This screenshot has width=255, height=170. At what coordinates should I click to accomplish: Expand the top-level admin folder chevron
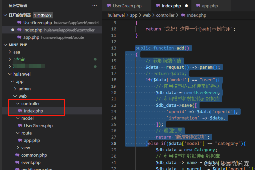(10, 59)
